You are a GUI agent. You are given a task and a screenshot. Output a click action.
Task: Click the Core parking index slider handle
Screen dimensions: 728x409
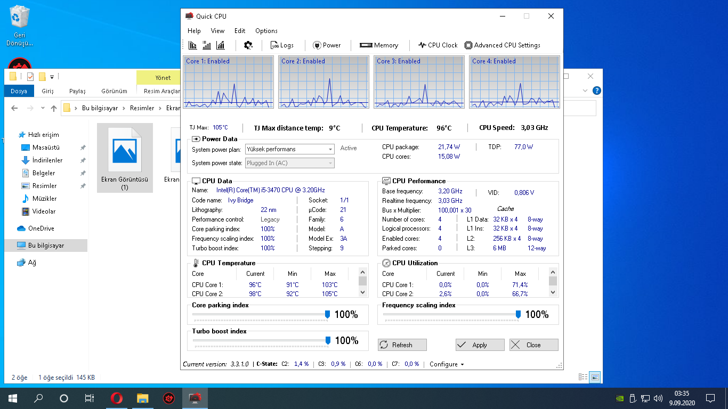pos(327,315)
